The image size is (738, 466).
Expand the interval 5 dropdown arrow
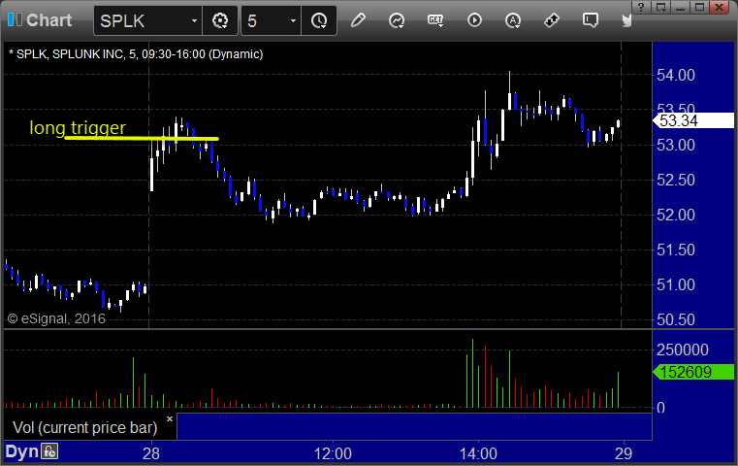tap(293, 20)
